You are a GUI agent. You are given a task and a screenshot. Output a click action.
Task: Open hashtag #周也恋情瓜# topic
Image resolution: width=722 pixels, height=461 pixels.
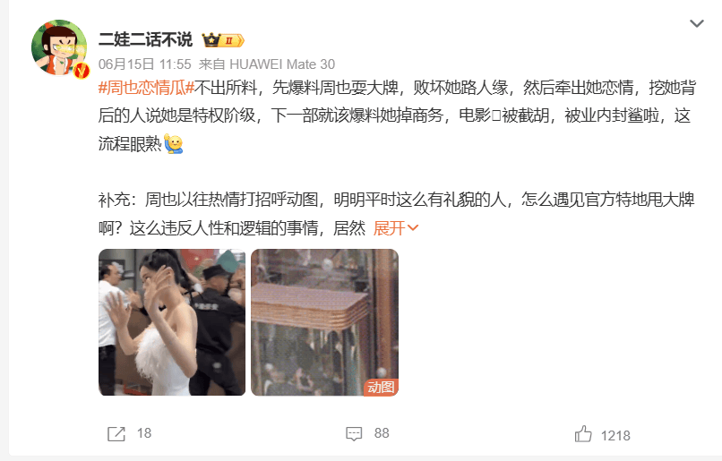146,88
